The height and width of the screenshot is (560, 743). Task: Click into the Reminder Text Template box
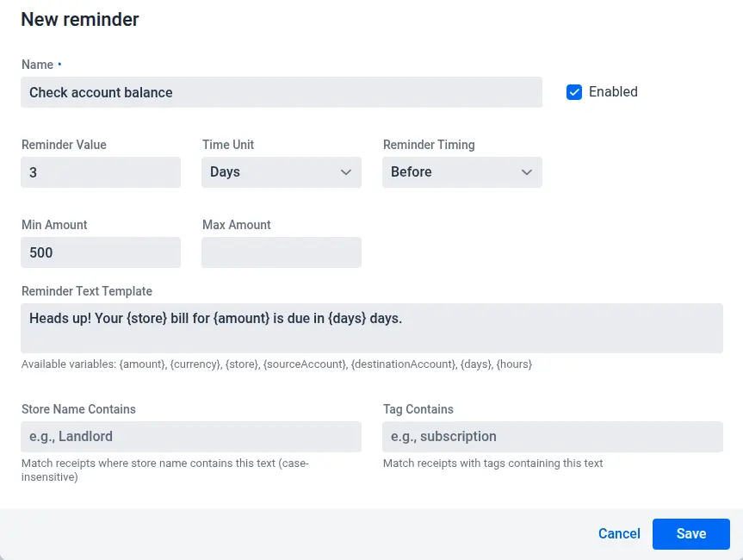[371, 327]
